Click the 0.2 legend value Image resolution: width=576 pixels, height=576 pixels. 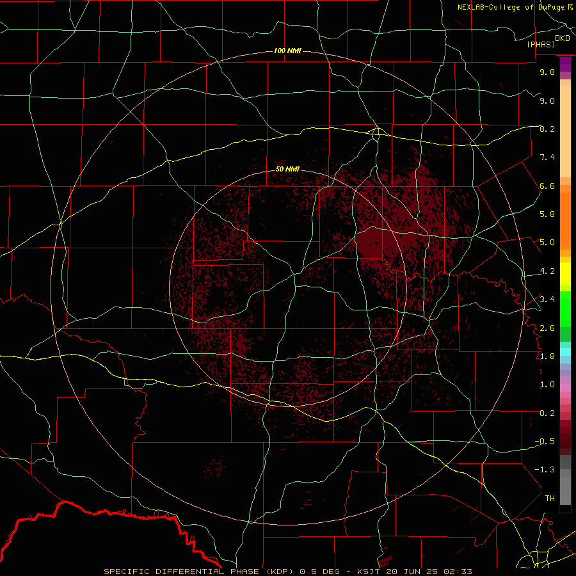[547, 413]
